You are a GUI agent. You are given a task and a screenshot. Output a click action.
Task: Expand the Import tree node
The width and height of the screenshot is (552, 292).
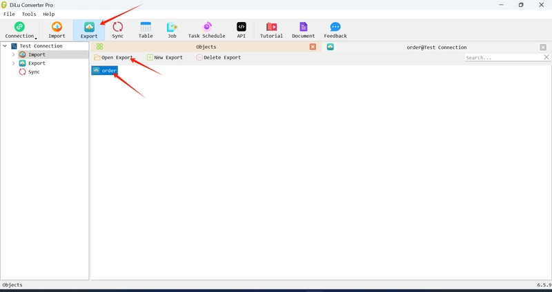[x=13, y=54]
